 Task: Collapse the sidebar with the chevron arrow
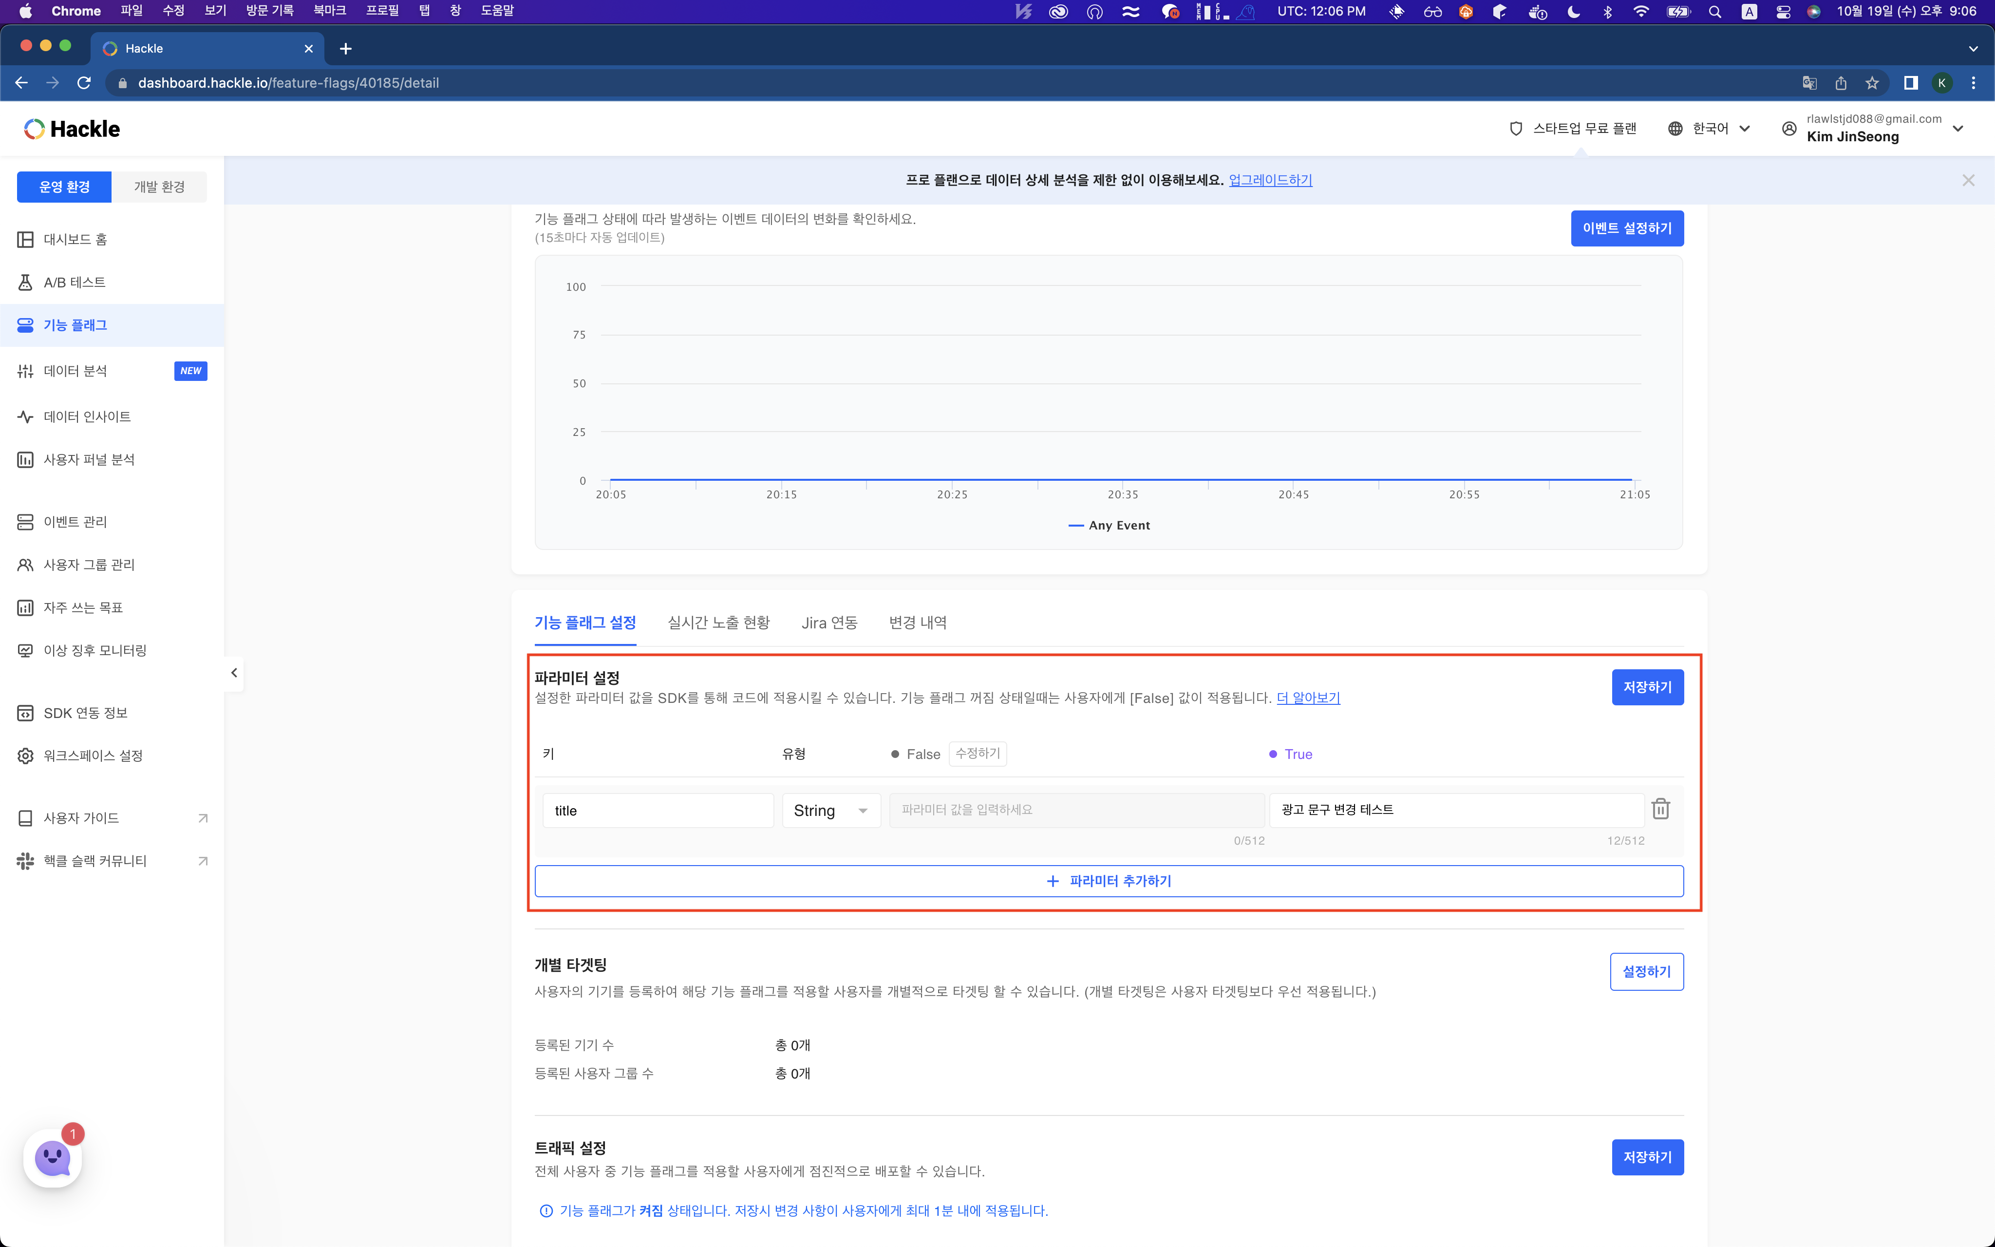[234, 673]
